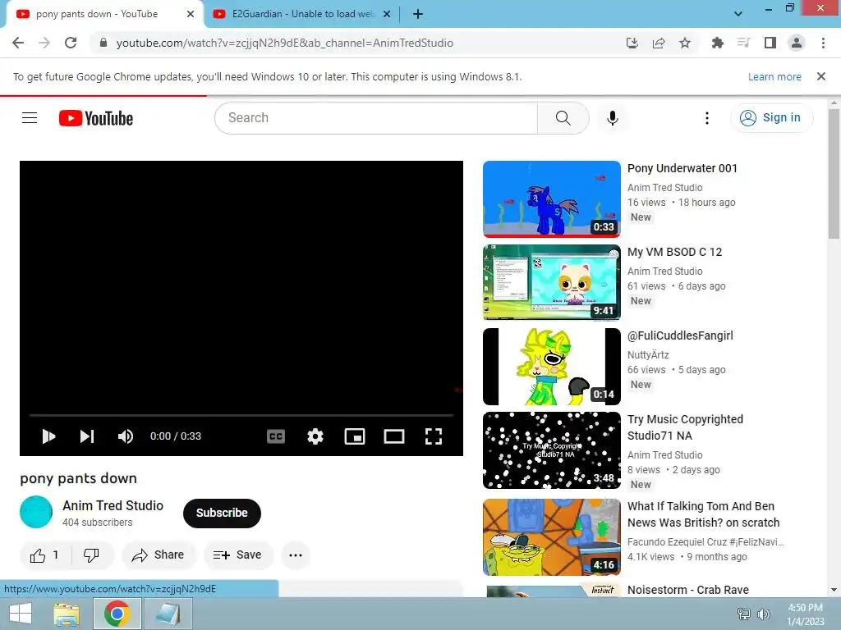Click the address bar URL
Image resolution: width=841 pixels, height=630 pixels.
285,43
